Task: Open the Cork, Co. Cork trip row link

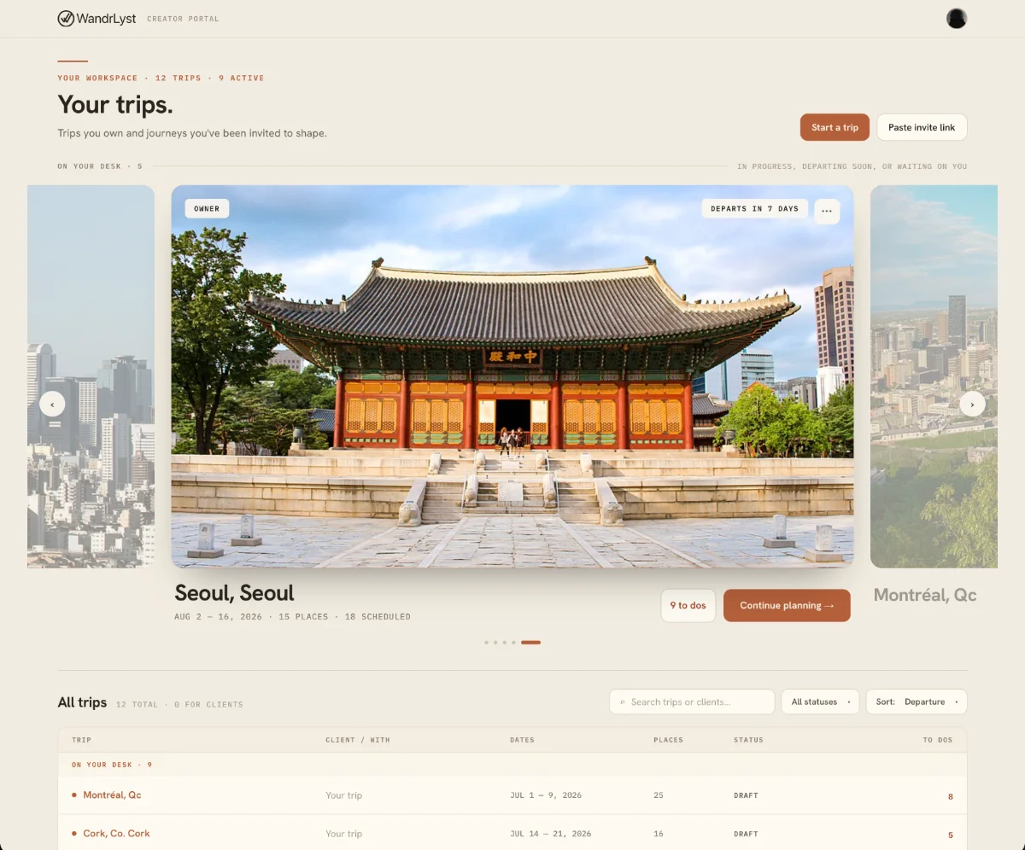Action: pos(116,833)
